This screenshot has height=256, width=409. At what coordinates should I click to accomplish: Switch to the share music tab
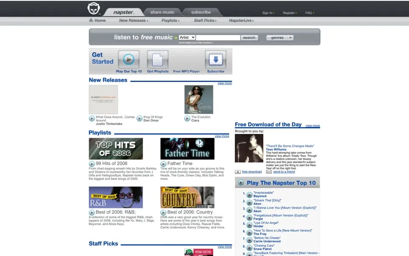click(x=162, y=12)
